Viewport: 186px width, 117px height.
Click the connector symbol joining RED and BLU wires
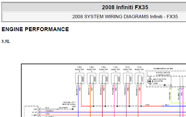163,106
